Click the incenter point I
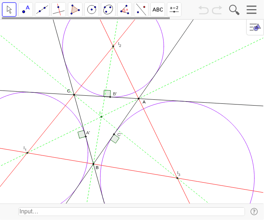Image resolution: width=264 pixels, height=220 pixels. pyautogui.click(x=101, y=117)
